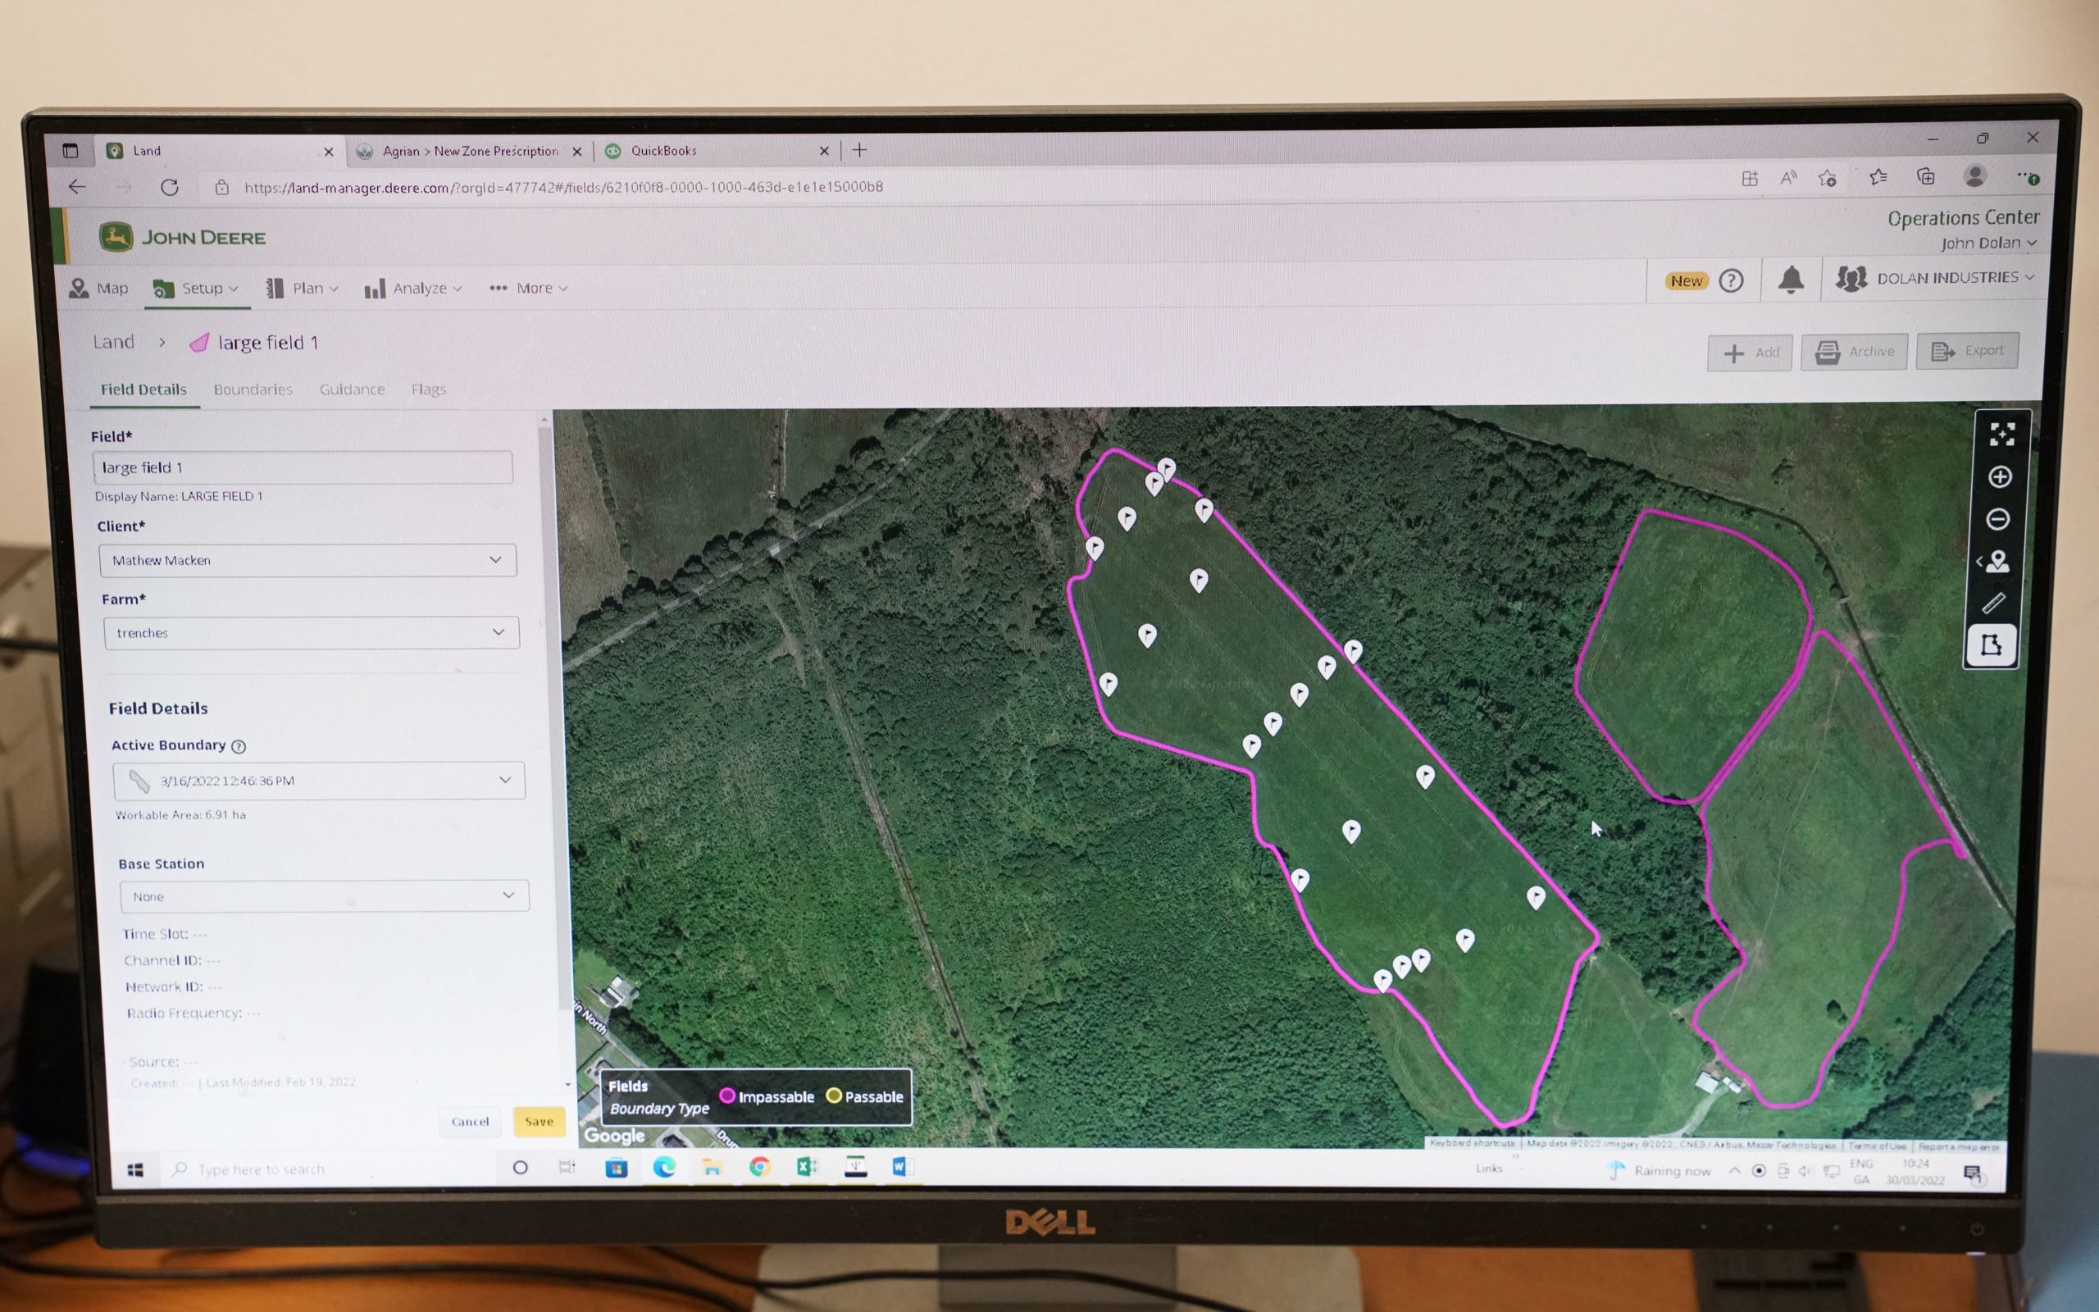Open browser tab actions menu icon
Screen dimensions: 2099x1312
71,151
